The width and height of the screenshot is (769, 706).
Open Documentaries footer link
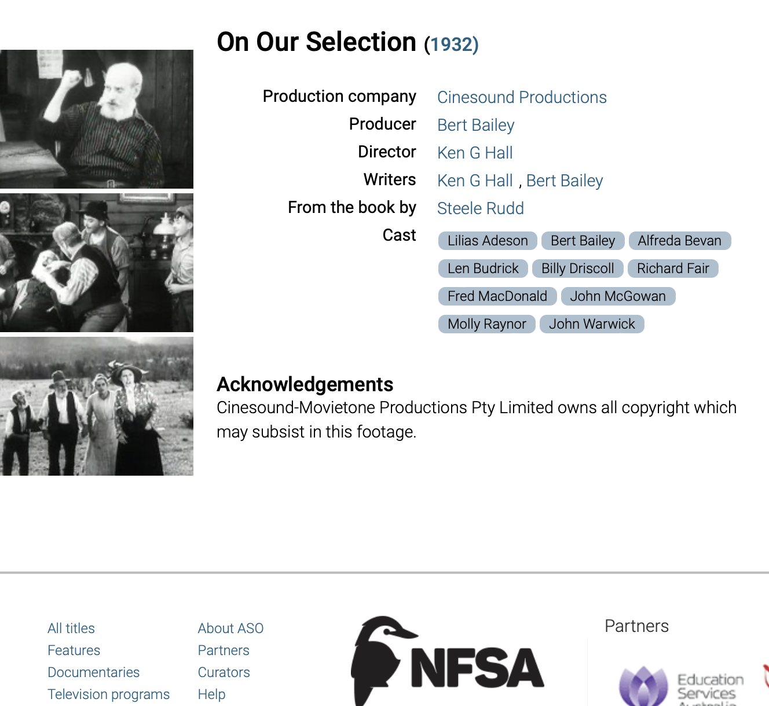coord(94,672)
